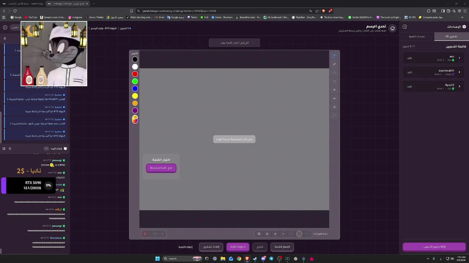Click إنهاء اللعبة end game button
The width and height of the screenshot is (469, 263).
pos(185,247)
